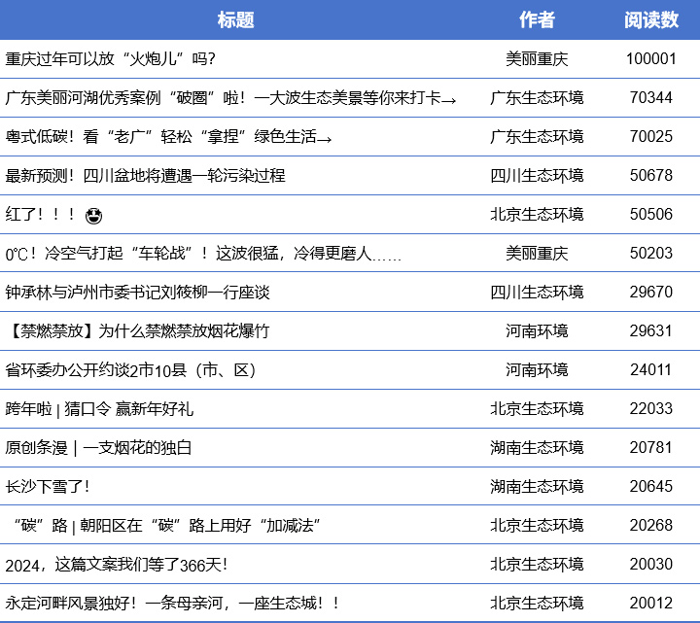The image size is (700, 623).
Task: Click the read count 22033
Action: coord(651,409)
